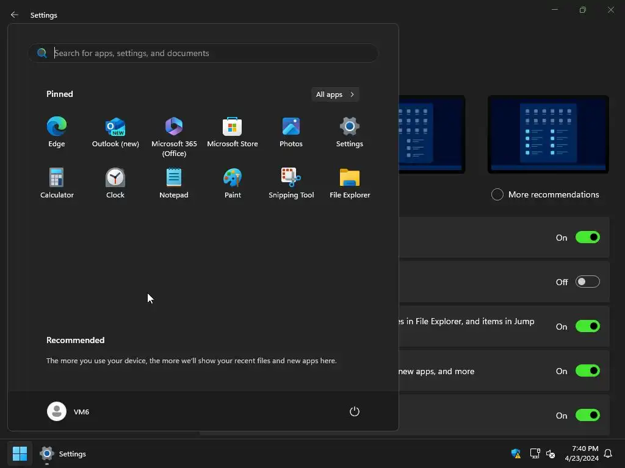This screenshot has height=468, width=625.
Task: Expand the All apps list
Action: pyautogui.click(x=335, y=94)
